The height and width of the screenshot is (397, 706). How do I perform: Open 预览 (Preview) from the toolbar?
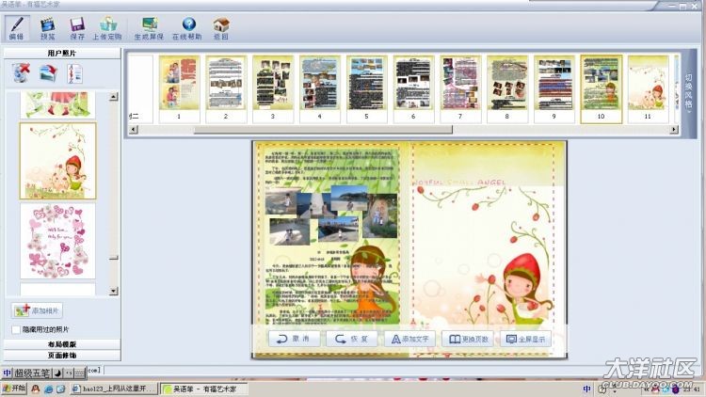(47, 26)
